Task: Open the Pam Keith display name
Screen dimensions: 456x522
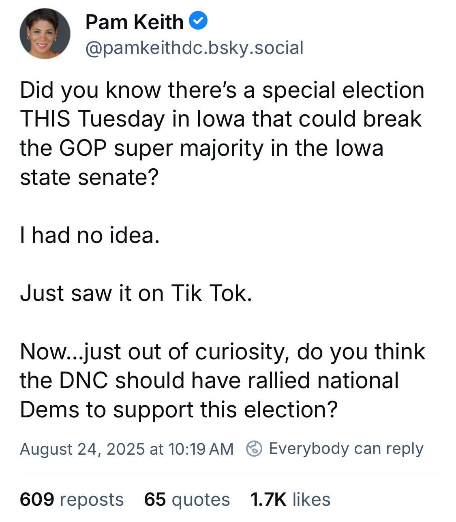Action: 134,22
